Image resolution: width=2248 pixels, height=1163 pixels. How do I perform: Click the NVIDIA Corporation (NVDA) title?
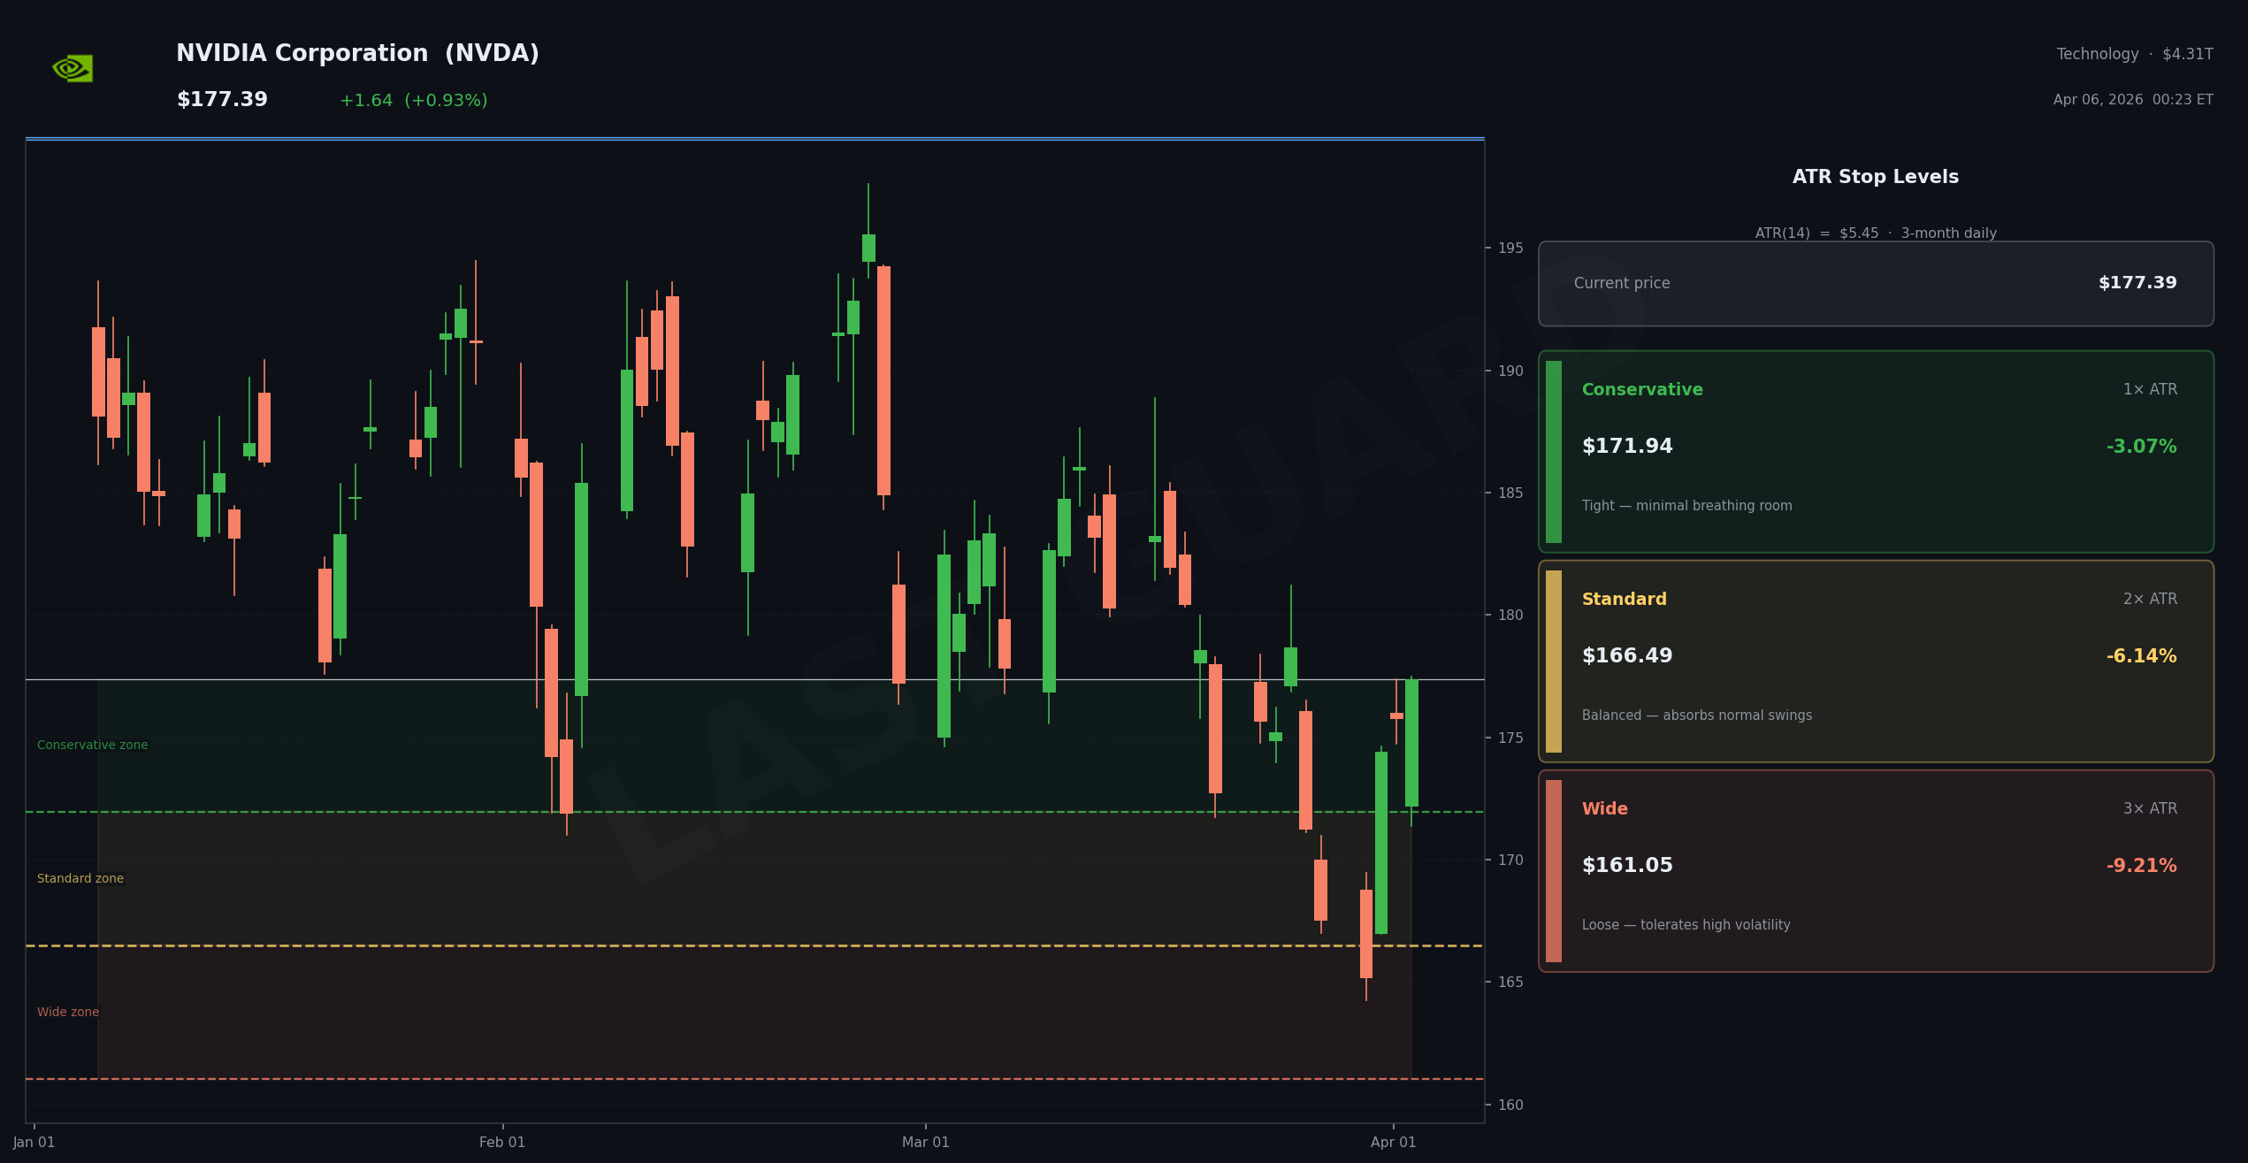[x=357, y=54]
